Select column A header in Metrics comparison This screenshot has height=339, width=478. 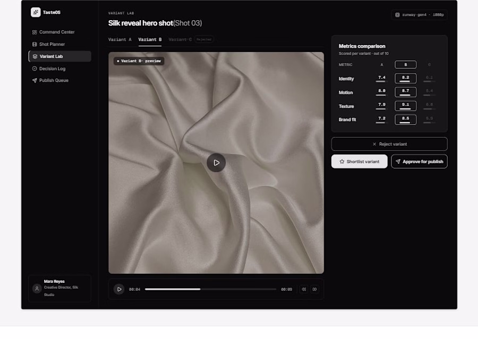click(382, 65)
